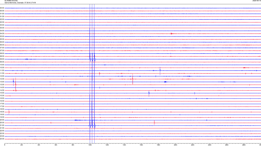
Task: Select the 09:00 trace time label
Action: point(2,59)
